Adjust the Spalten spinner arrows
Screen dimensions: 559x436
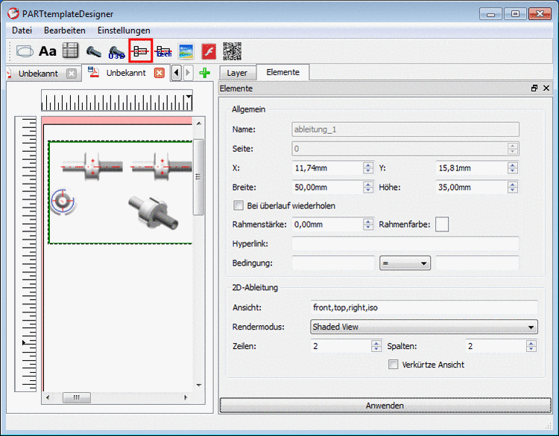point(531,346)
